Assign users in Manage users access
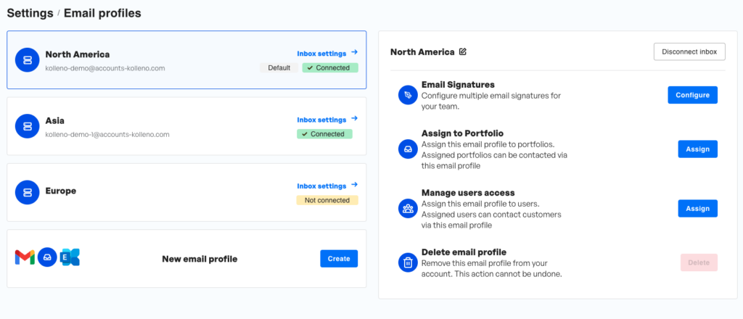The width and height of the screenshot is (743, 319). pos(697,208)
